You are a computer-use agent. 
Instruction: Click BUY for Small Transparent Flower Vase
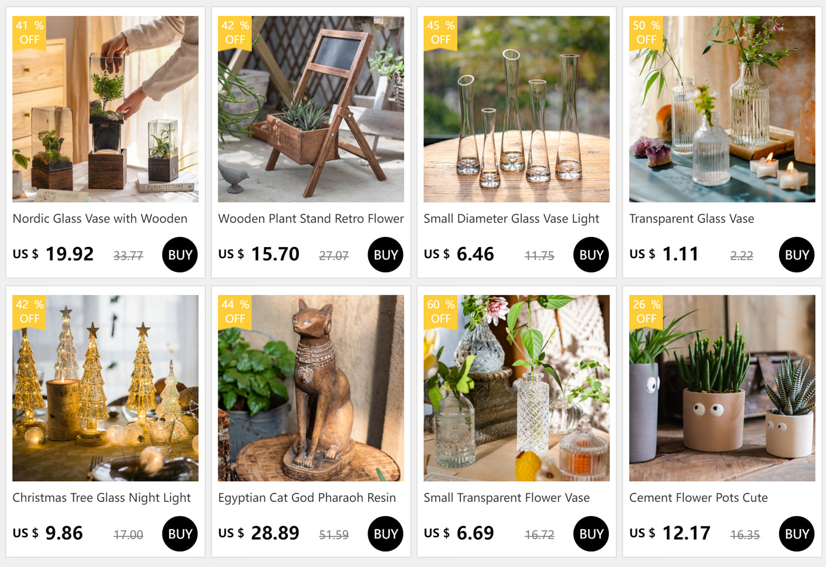591,534
